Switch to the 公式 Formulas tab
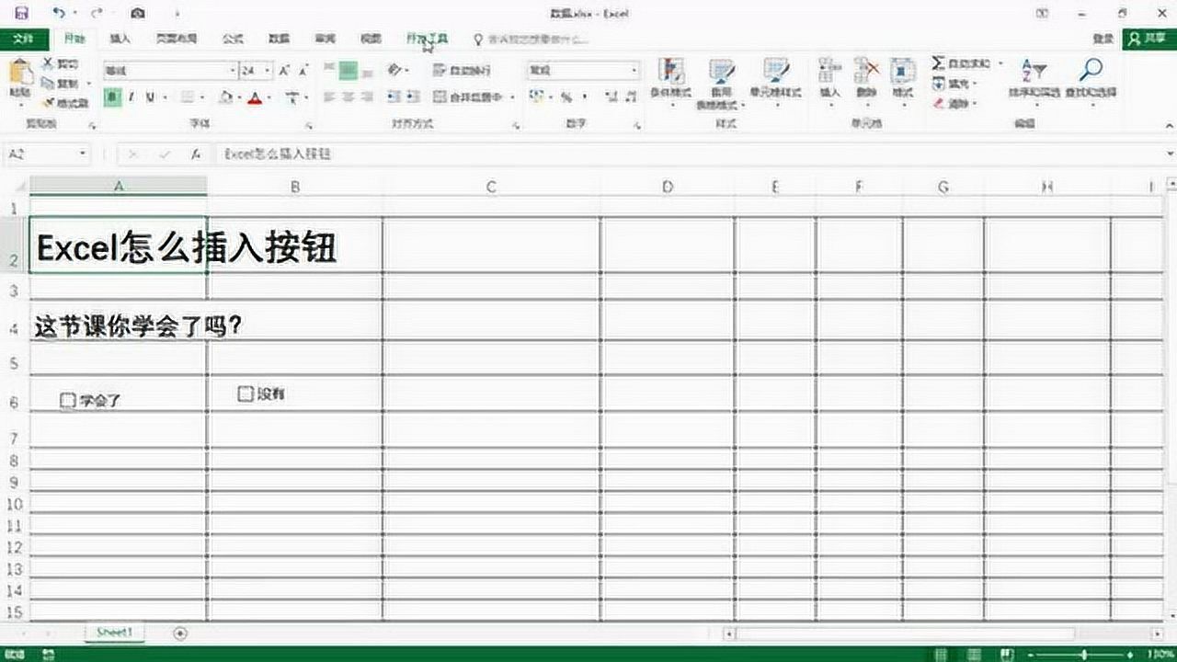This screenshot has height=662, width=1177. 234,40
